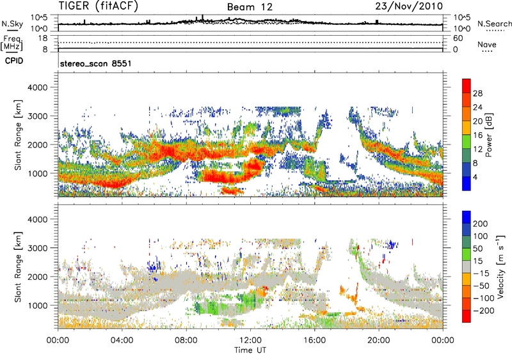This screenshot has width=512, height=354.
Task: Pick the light green 12–16 dB colorbar segment
Action: click(467, 142)
